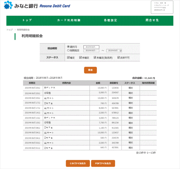Click approval number 789123
180x169 pixels.
pyautogui.click(x=115, y=118)
